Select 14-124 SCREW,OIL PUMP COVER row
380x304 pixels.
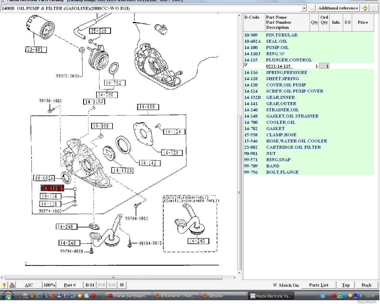[309, 91]
